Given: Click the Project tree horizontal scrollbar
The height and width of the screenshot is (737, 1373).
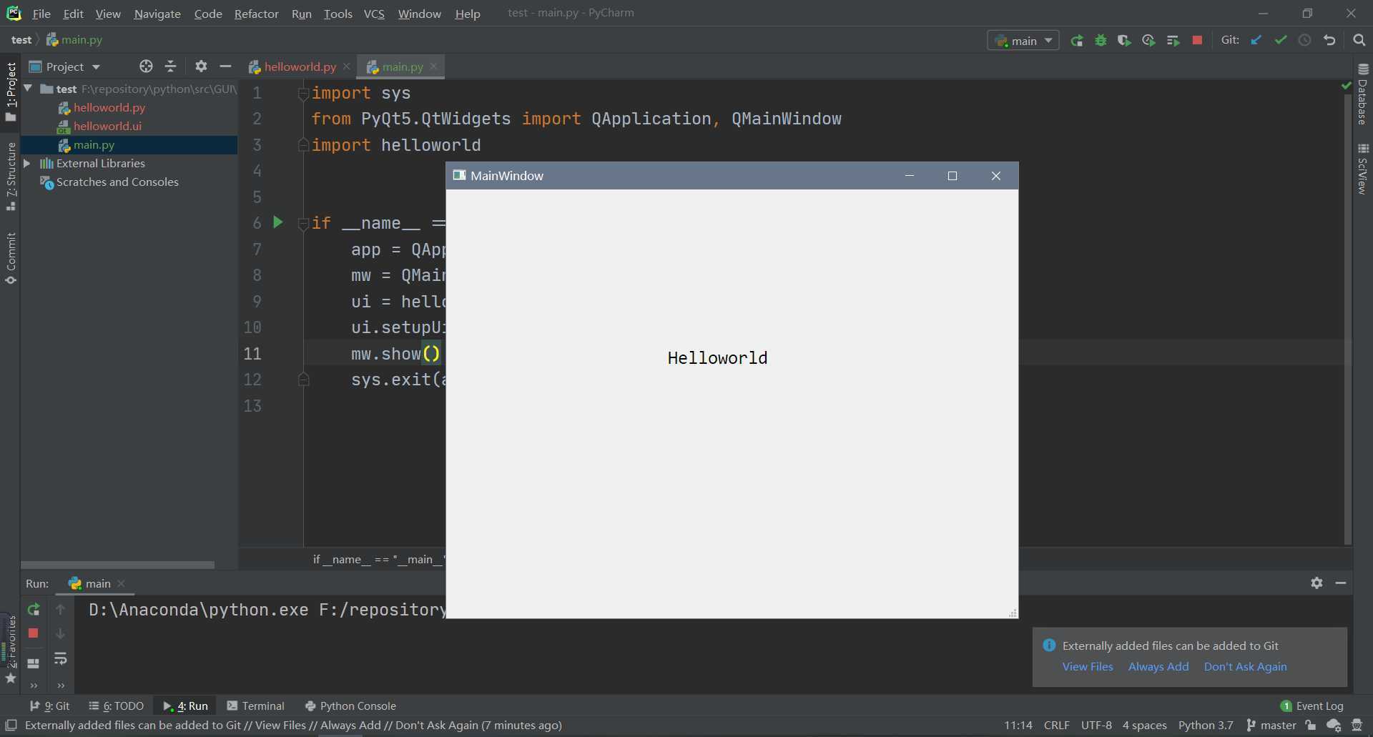Looking at the screenshot, I should click(117, 565).
